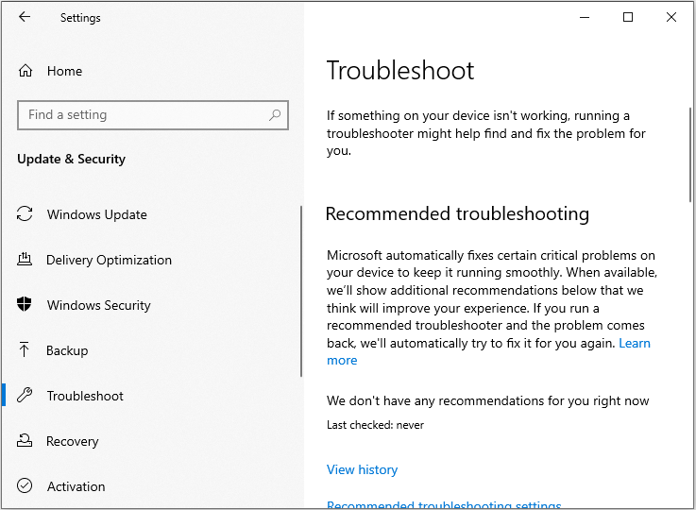Viewport: 696px width, 510px height.
Task: Click the Home icon in sidebar
Action: [25, 71]
